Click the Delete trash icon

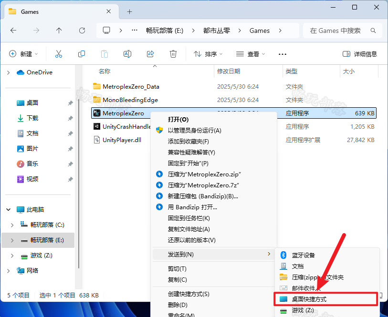tap(173, 54)
